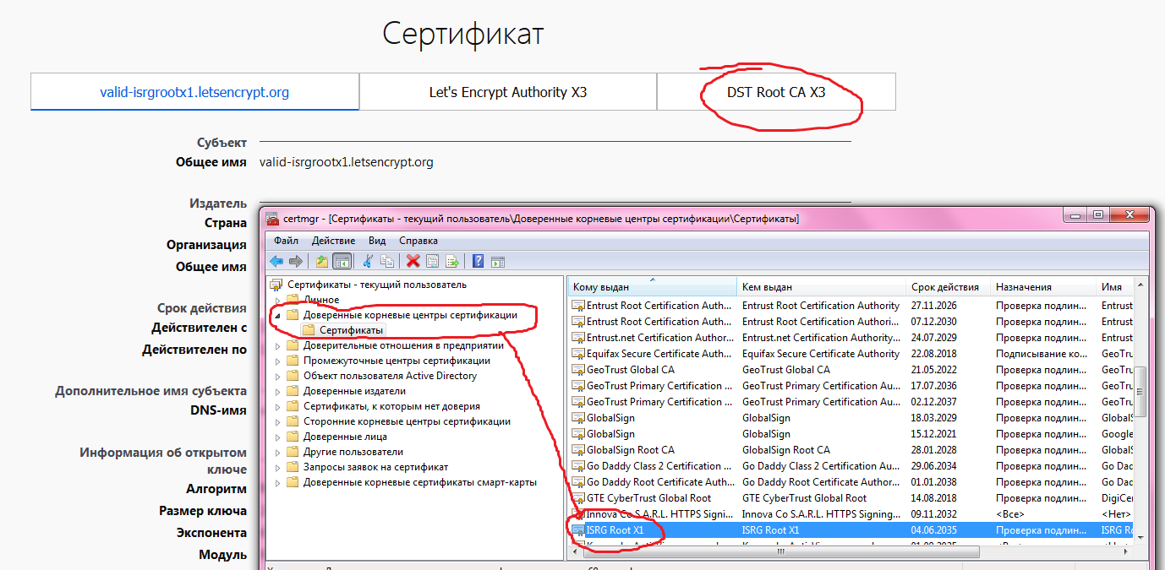Viewport: 1165px width, 570px height.
Task: Select GeoTrust Primary Certification row expiring 17.07.2036
Action: click(x=851, y=386)
